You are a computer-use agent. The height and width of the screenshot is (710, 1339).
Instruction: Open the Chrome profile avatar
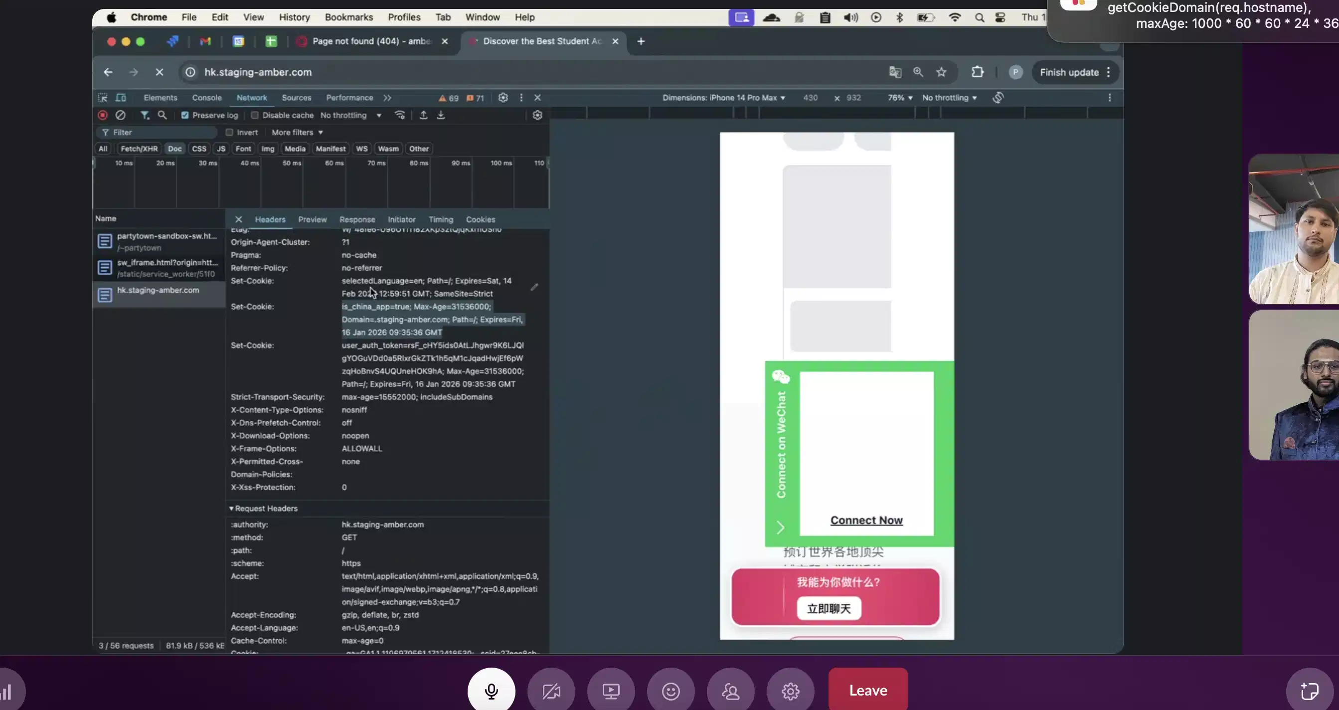coord(1015,72)
